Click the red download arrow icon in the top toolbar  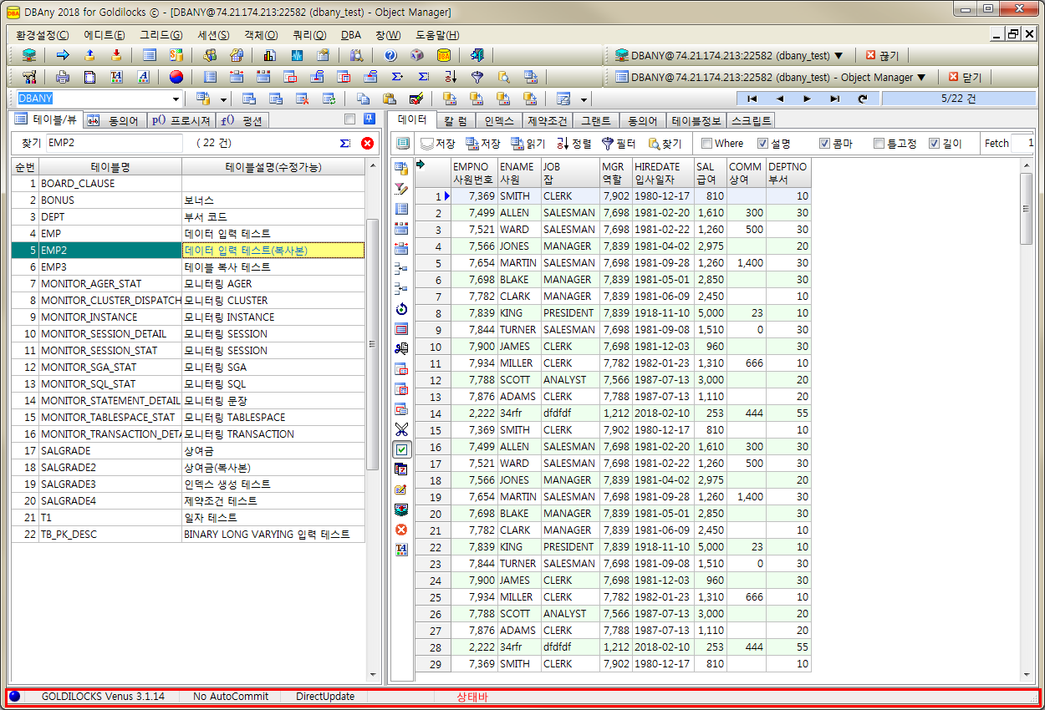click(x=116, y=55)
